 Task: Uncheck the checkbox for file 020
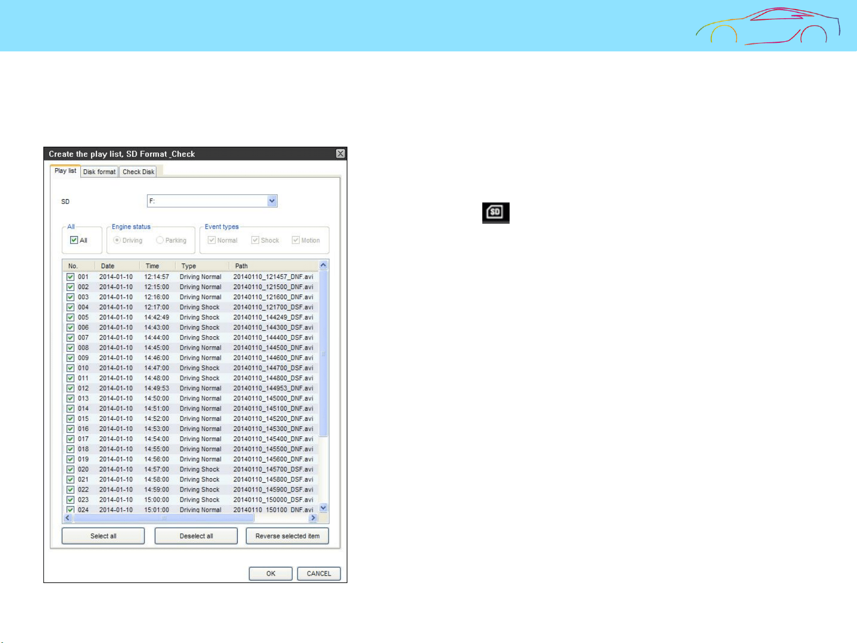(x=70, y=469)
